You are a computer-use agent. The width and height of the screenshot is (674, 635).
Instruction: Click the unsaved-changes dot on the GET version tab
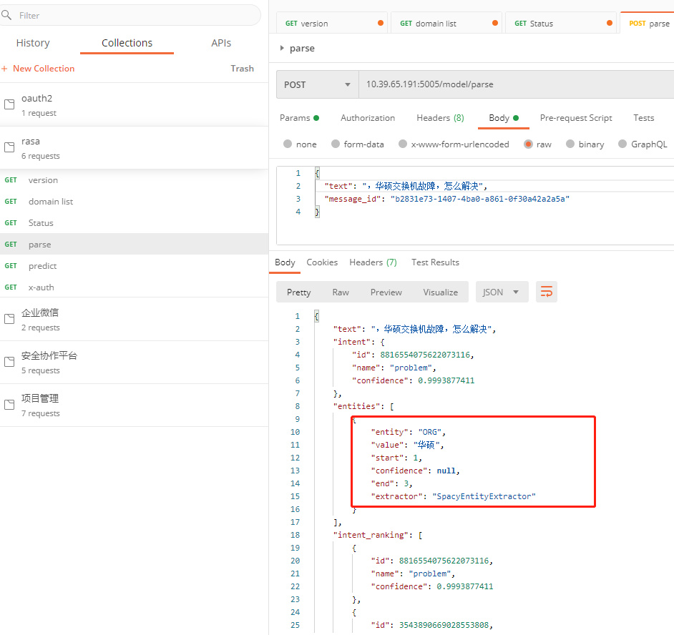[x=380, y=22]
